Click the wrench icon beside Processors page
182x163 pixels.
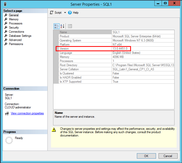pyautogui.click(x=6, y=23)
